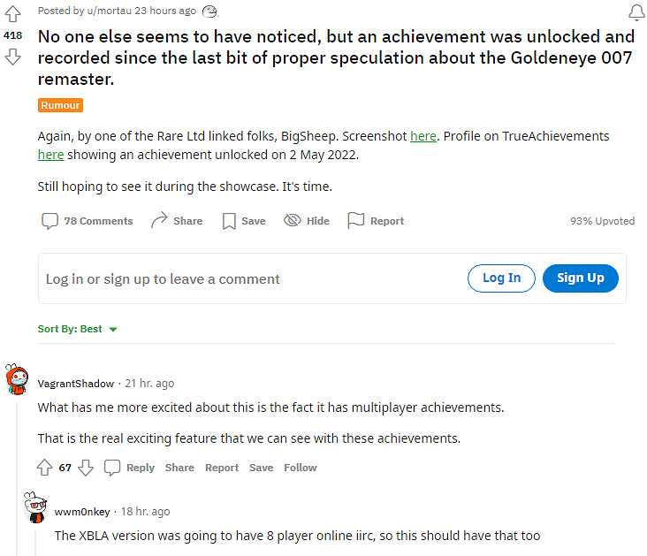Open the TrueAchievements profile 'here' link
Image resolution: width=647 pixels, height=556 pixels.
click(x=50, y=155)
